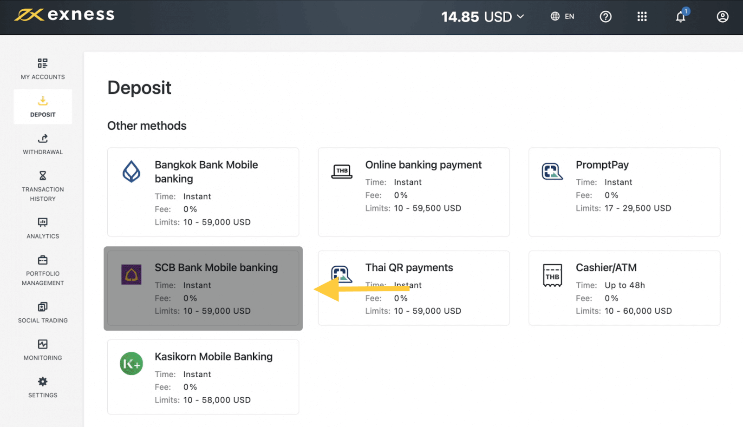This screenshot has height=427, width=743.
Task: Choose the PromptPay deposit method
Action: [x=625, y=192]
